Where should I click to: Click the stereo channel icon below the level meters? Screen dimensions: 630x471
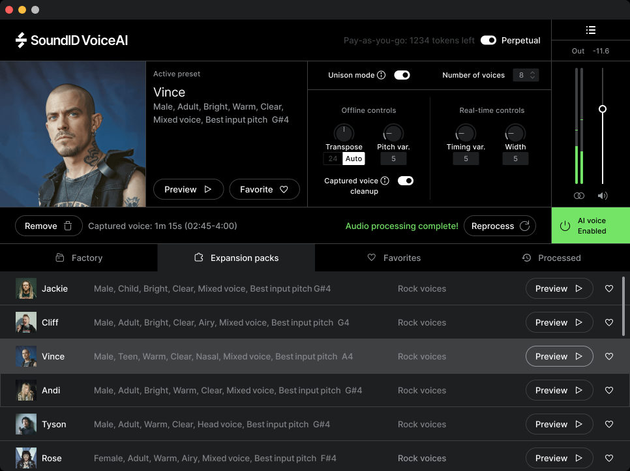click(578, 195)
